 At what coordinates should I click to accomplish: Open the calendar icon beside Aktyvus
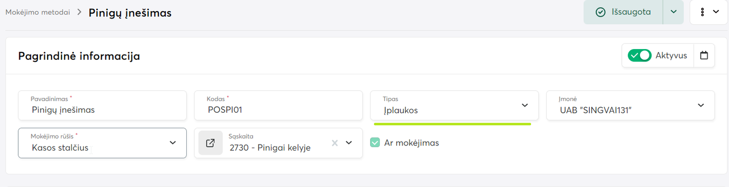[704, 56]
